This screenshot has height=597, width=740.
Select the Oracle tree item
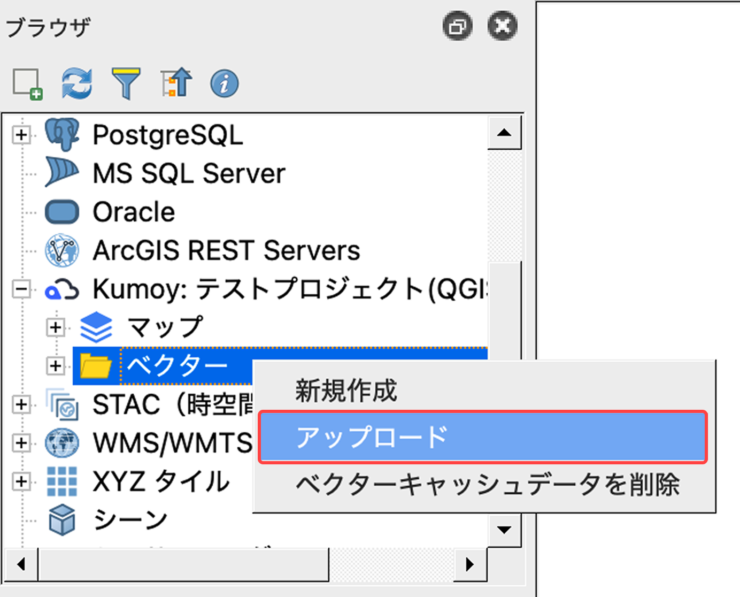(134, 212)
